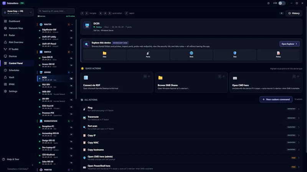Collapse the SWITCH device group
307x172 pixels.
[72, 52]
